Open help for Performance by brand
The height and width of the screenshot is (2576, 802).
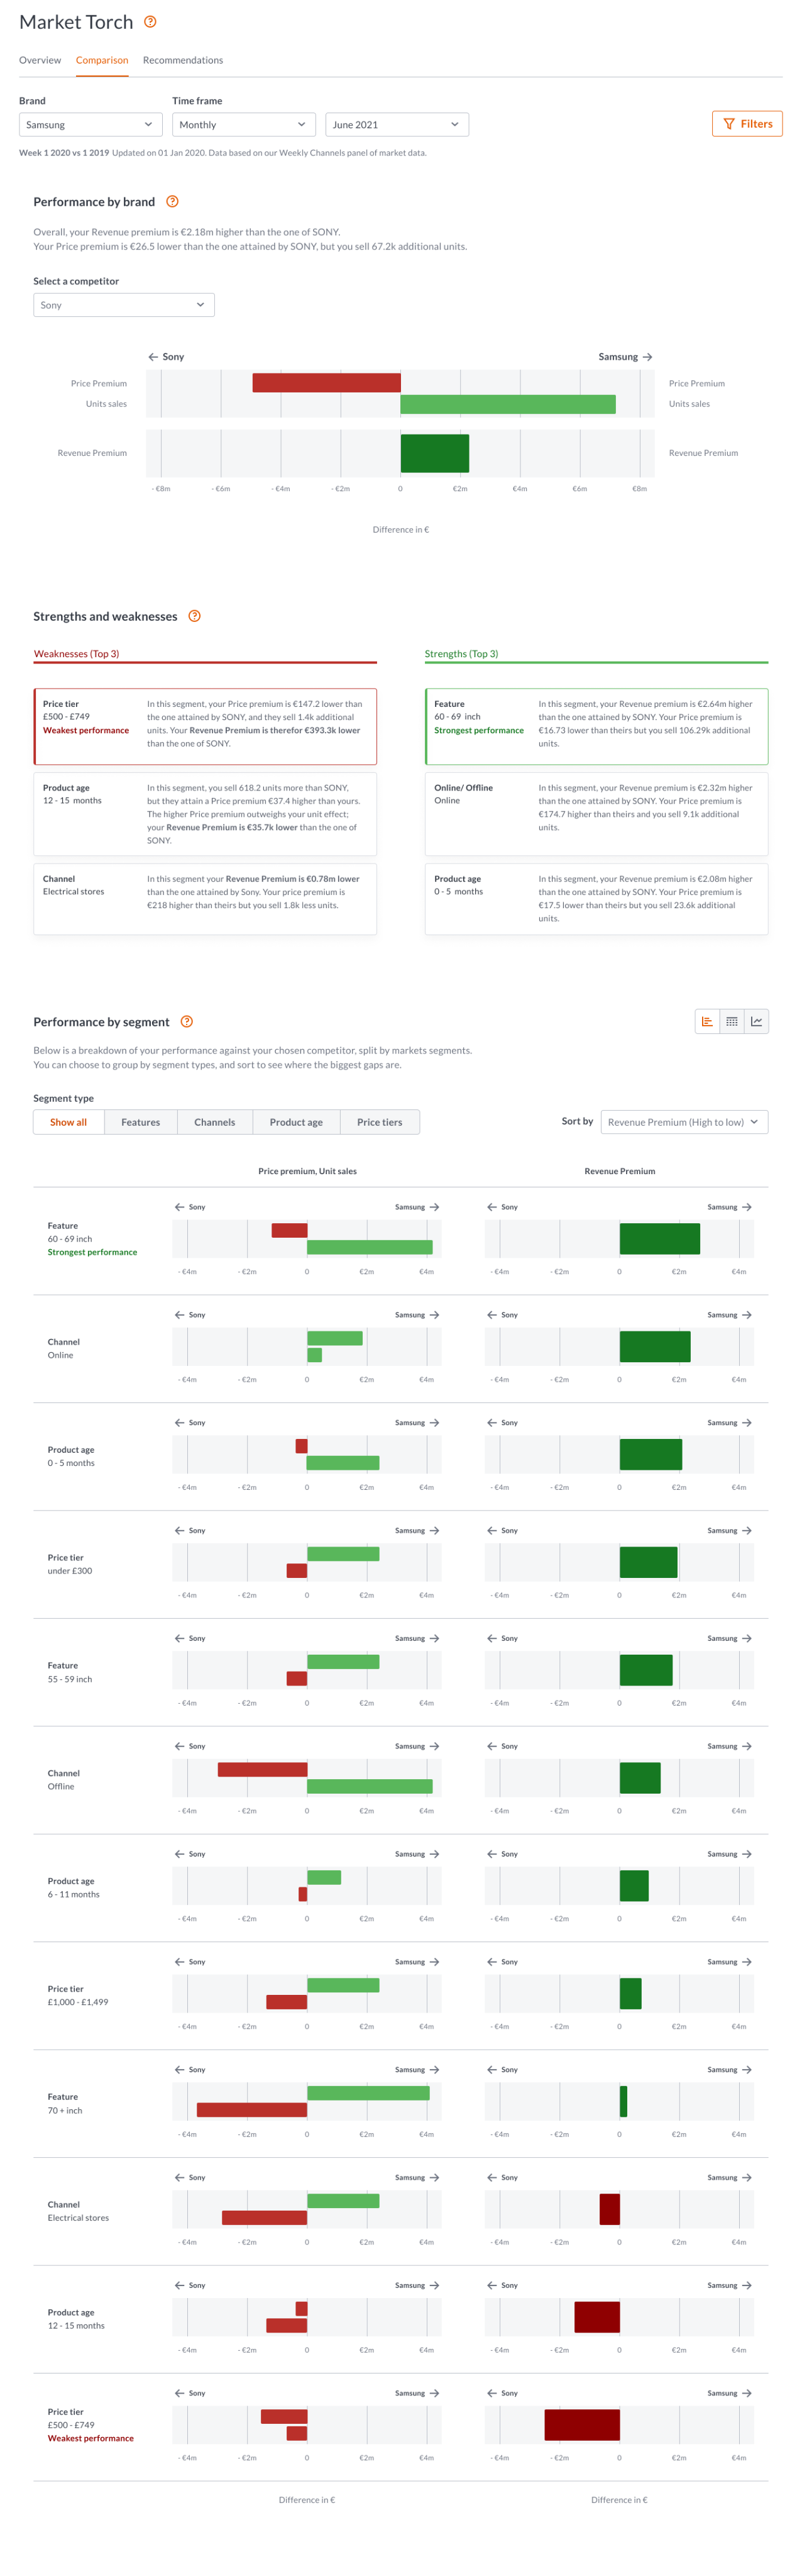(172, 202)
